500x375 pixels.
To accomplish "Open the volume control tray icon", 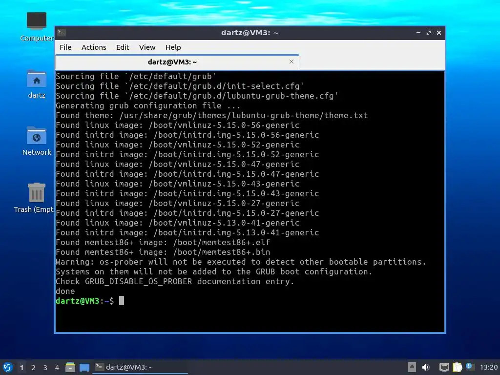I will click(426, 367).
